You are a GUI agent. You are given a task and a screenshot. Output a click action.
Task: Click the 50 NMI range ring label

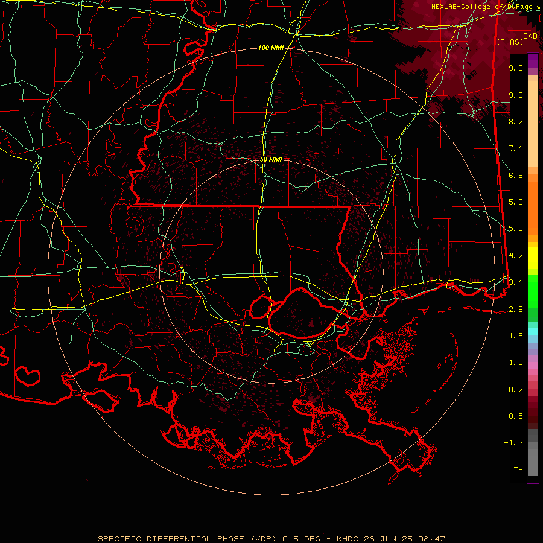pos(271,159)
